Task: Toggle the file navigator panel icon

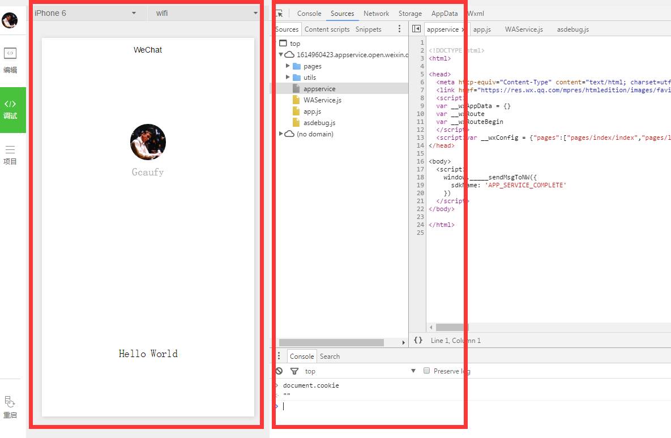Action: [416, 29]
